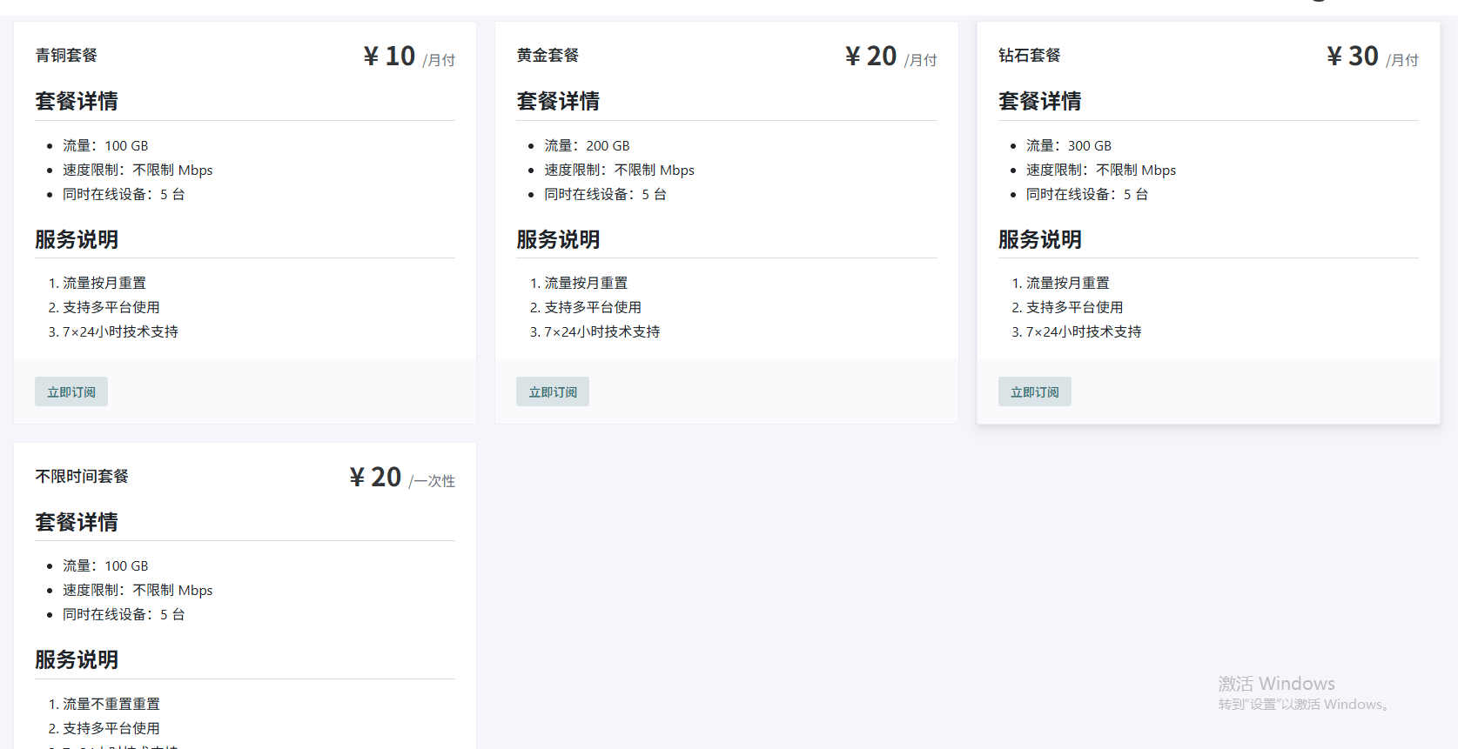
Task: Click the 激活 Windows watermark text
Action: pyautogui.click(x=1276, y=684)
